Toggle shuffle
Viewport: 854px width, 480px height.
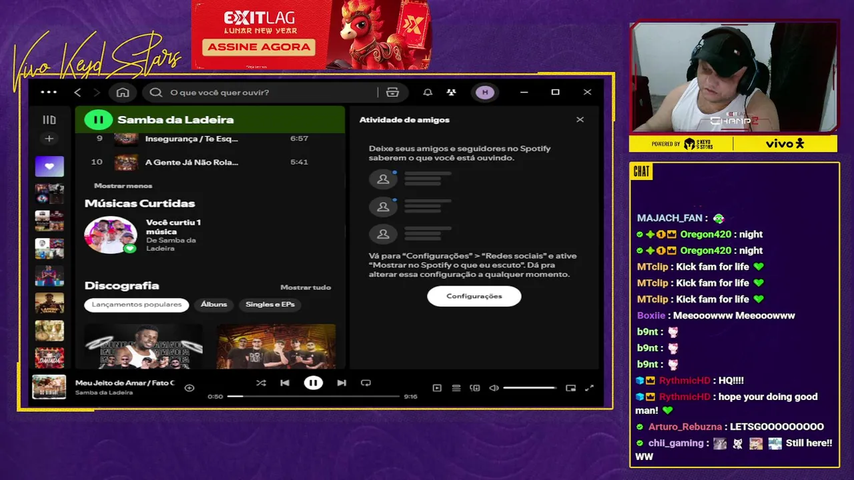tap(261, 383)
